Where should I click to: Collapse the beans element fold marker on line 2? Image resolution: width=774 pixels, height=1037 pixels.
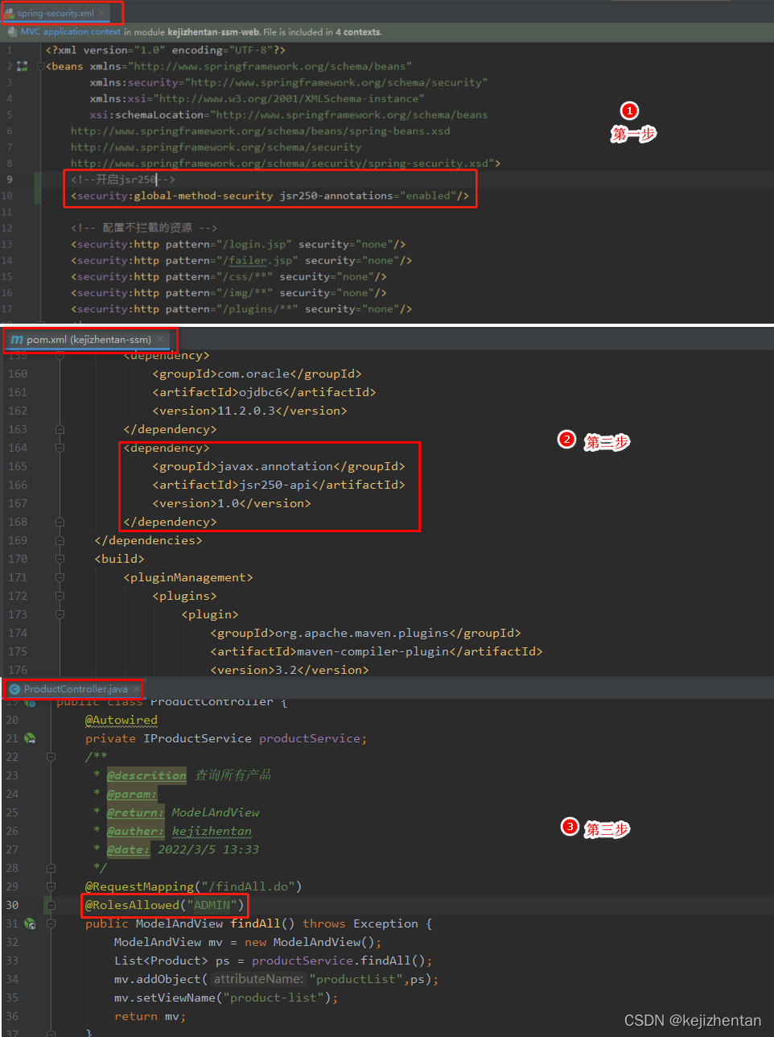pos(41,67)
